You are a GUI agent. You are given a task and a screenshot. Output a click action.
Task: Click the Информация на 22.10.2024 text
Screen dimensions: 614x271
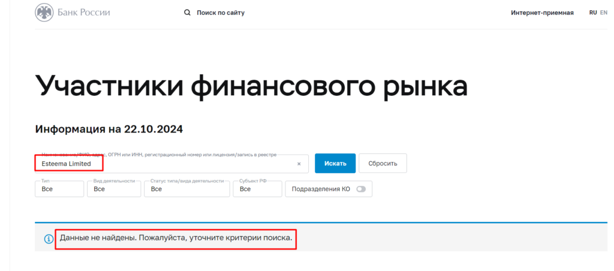[109, 129]
